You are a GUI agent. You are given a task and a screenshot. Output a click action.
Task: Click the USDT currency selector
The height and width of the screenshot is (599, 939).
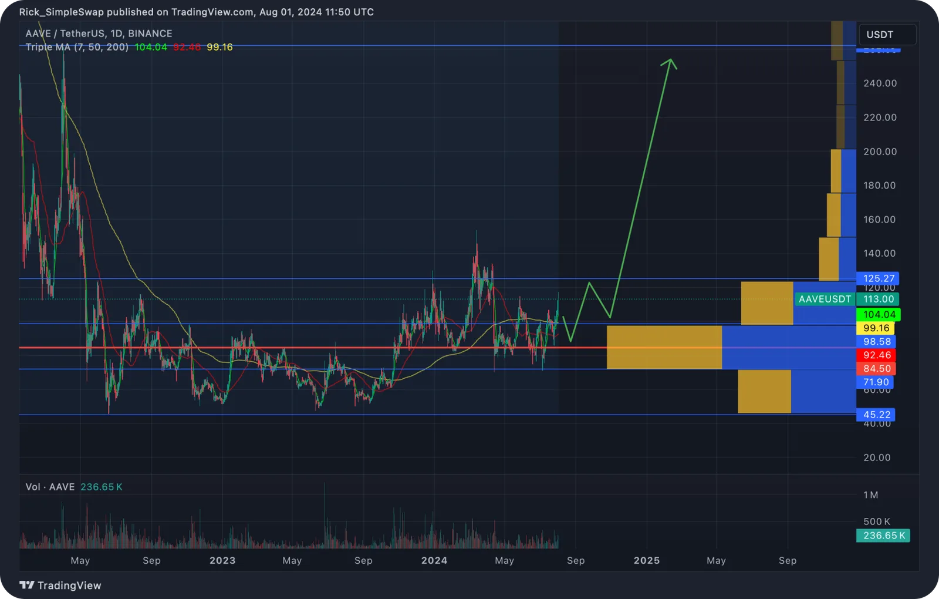click(887, 35)
